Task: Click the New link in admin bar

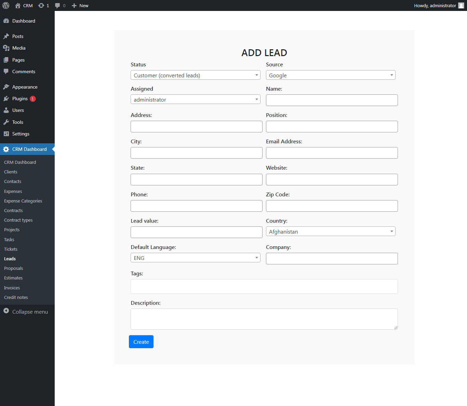Action: (80, 5)
